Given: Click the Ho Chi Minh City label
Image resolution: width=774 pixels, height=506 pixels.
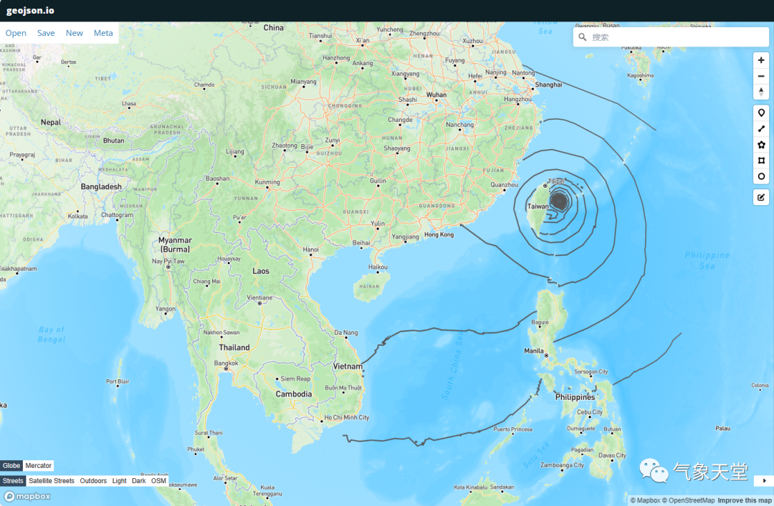Looking at the screenshot, I should (x=347, y=418).
